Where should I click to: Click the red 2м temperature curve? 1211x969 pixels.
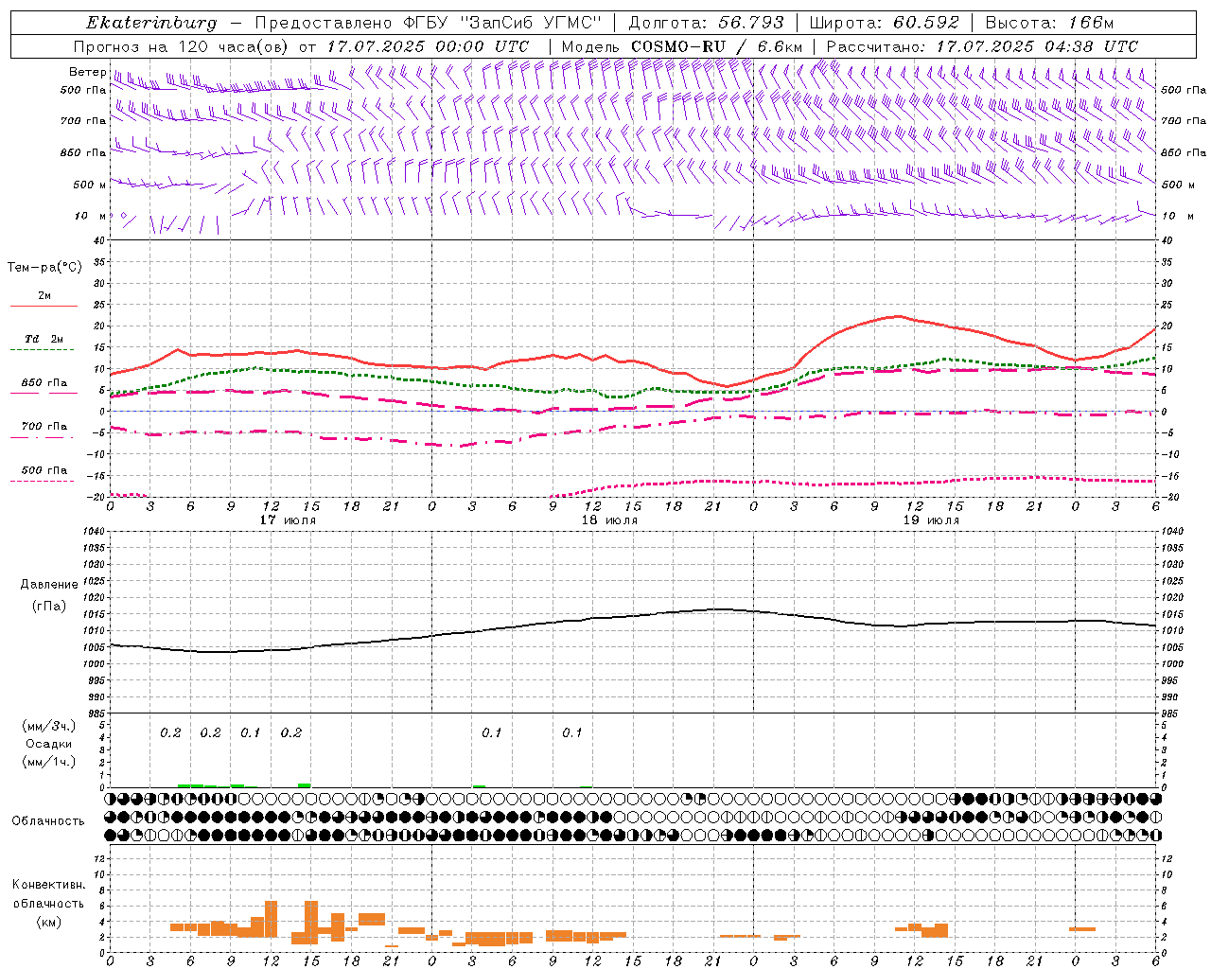(632, 360)
